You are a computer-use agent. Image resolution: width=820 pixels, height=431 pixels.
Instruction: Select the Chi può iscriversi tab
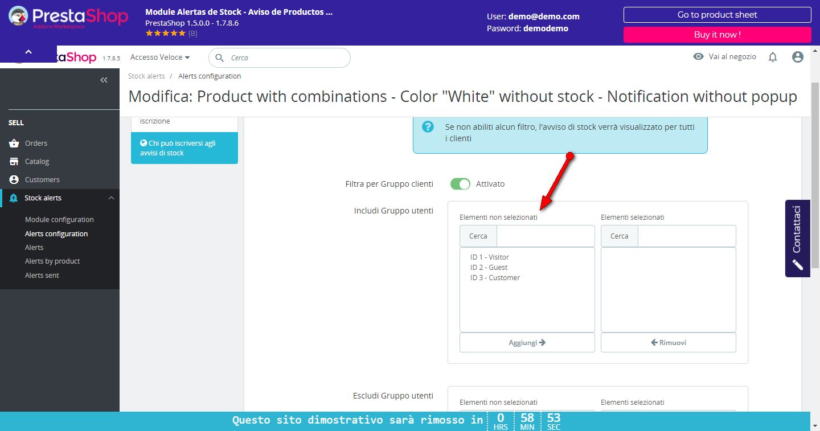coord(184,148)
